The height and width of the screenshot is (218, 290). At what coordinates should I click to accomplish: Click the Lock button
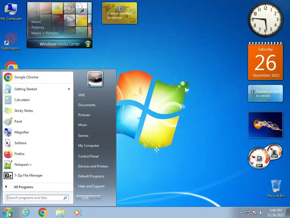point(85,198)
